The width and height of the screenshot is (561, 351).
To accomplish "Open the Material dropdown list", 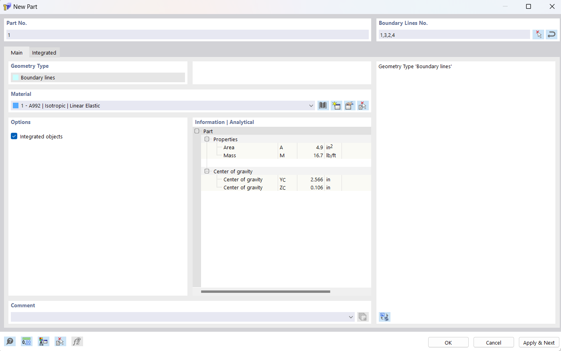I will point(311,106).
